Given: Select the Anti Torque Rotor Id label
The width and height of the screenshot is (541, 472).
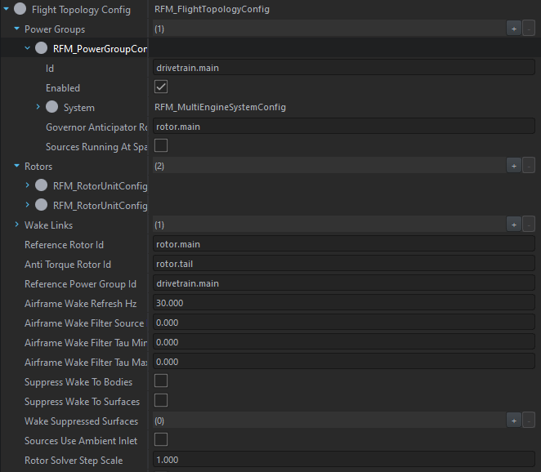Looking at the screenshot, I should 68,265.
